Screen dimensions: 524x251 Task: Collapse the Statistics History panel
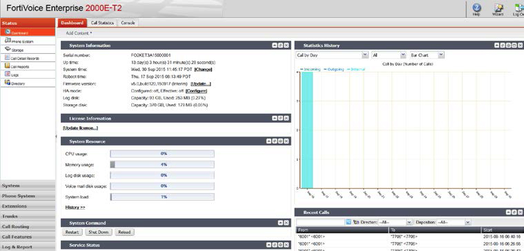(497, 46)
